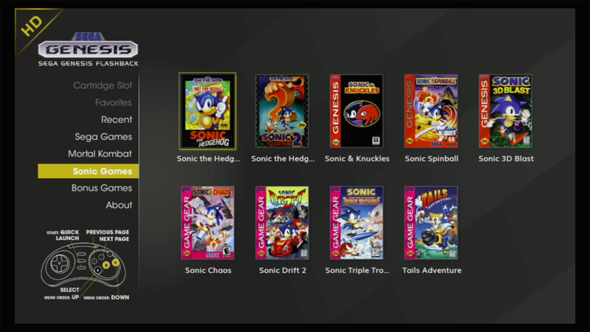The image size is (590, 332).
Task: Choose the Mortal Kombat category
Action: click(x=100, y=154)
